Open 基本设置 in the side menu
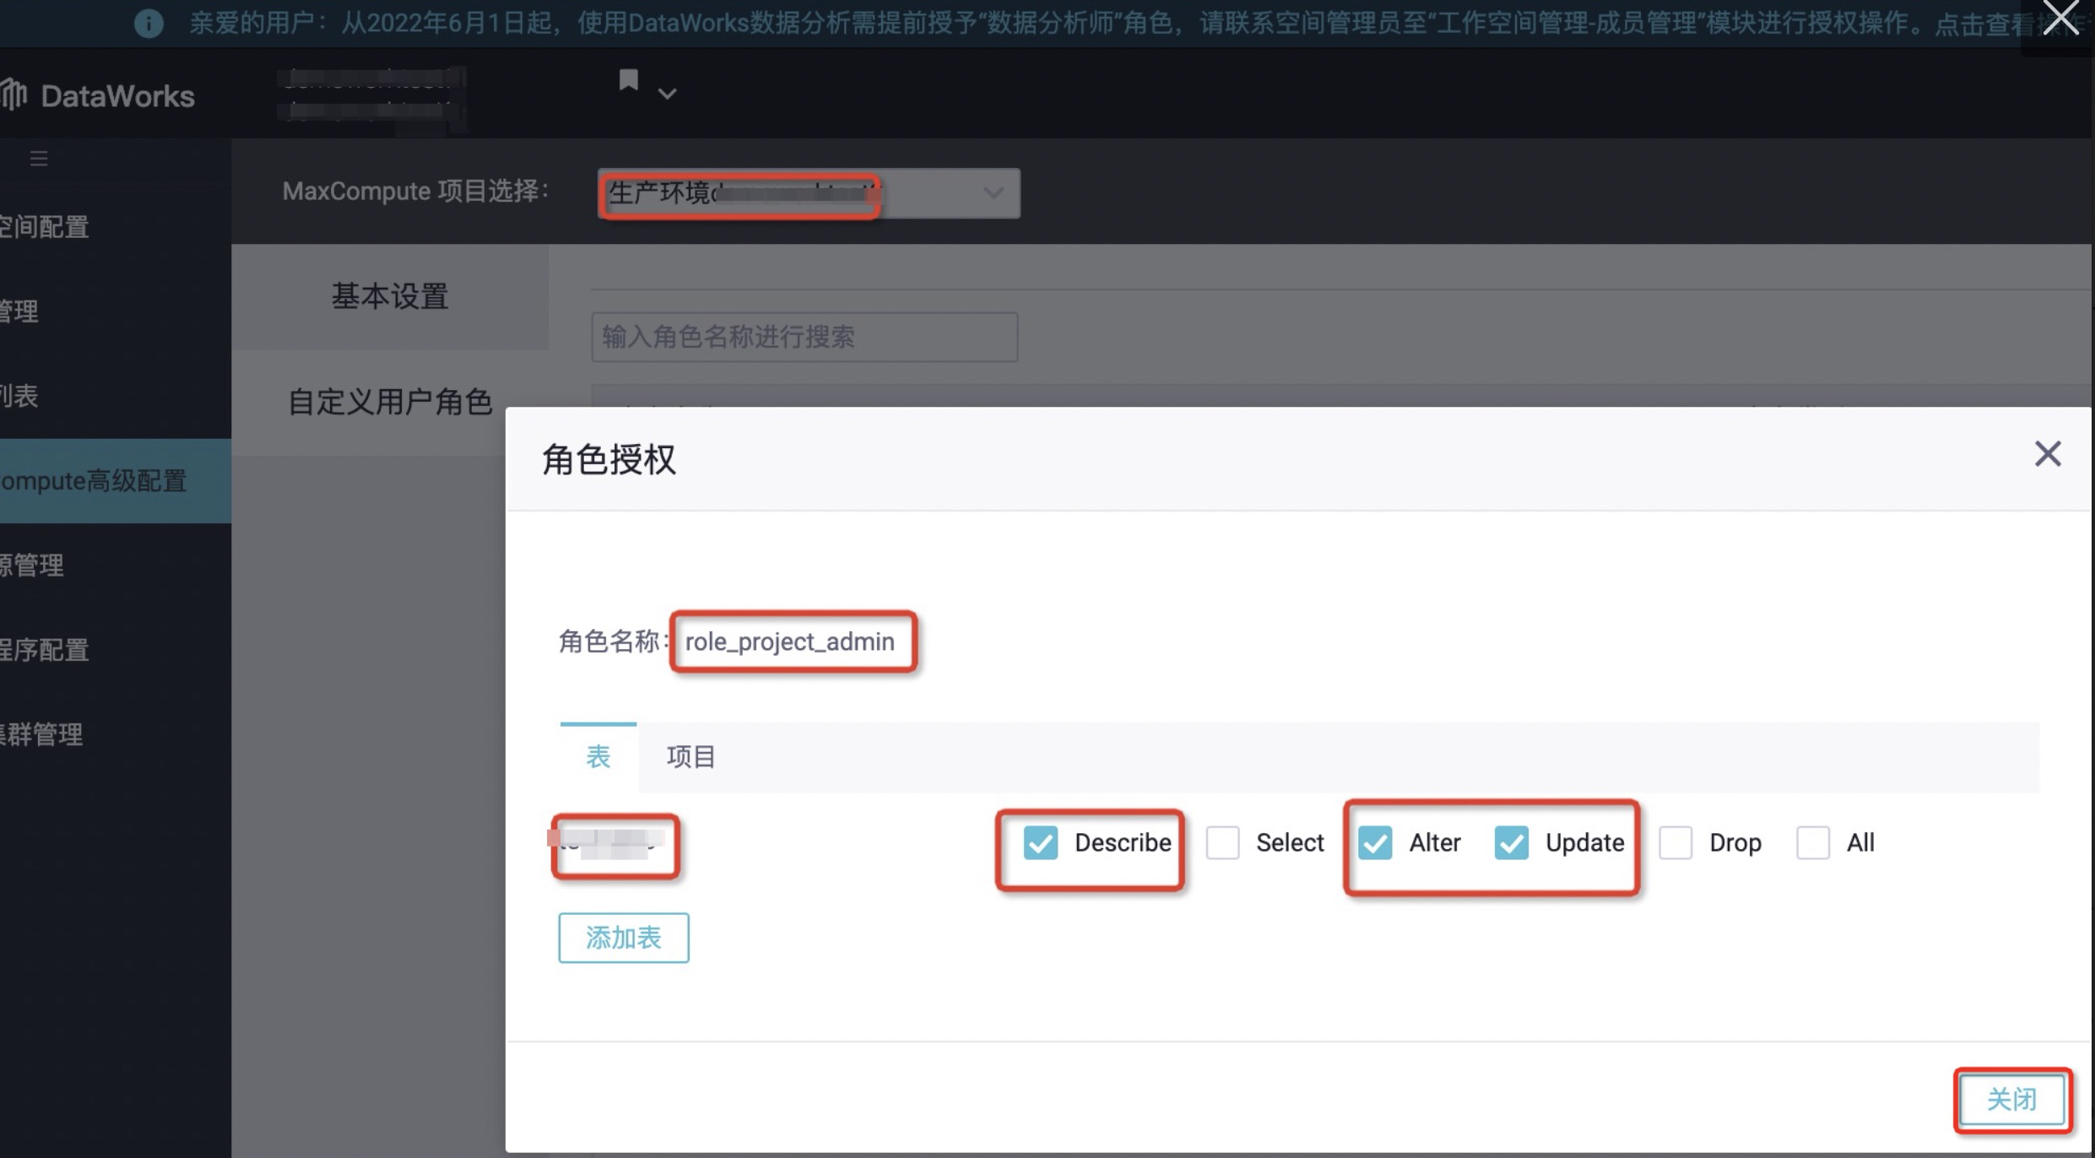Viewport: 2095px width, 1158px height. (390, 296)
